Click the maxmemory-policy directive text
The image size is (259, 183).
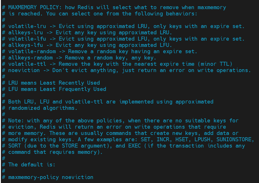pyautogui.click(x=34, y=177)
